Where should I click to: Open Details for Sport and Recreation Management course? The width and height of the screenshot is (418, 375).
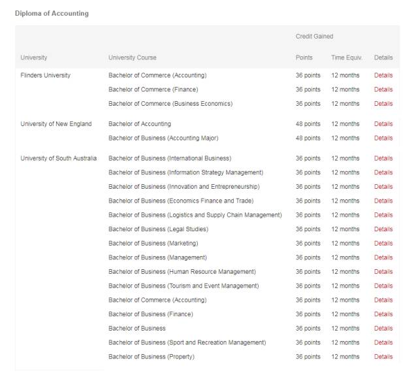click(383, 342)
